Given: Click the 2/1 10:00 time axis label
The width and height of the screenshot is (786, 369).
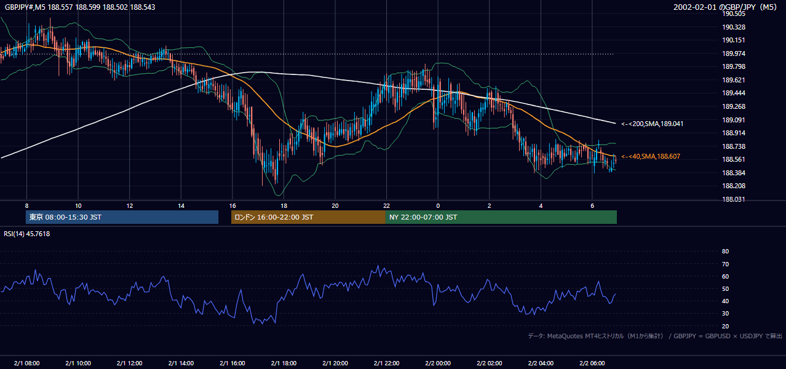Looking at the screenshot, I should [78, 363].
